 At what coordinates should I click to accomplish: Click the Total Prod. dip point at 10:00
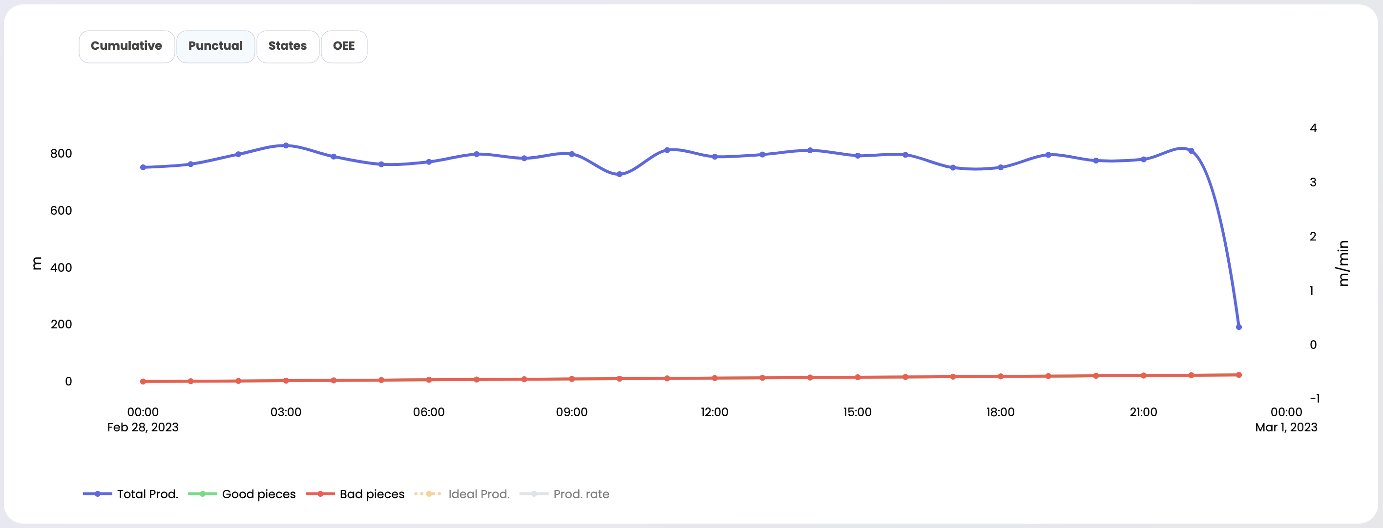coord(619,174)
